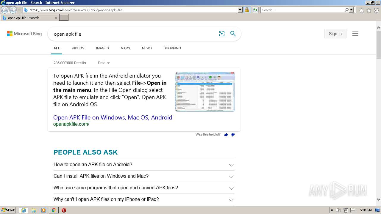This screenshot has width=381, height=214.
Task: Click the openapkfile.com/ URL link
Action: click(x=71, y=124)
